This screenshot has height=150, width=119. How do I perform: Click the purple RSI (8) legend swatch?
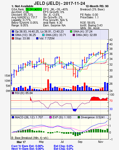13,93
